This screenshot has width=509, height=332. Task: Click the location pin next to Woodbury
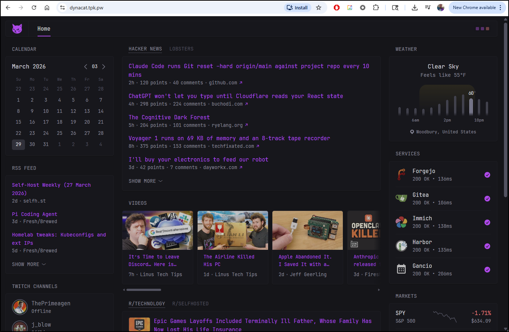tap(412, 132)
